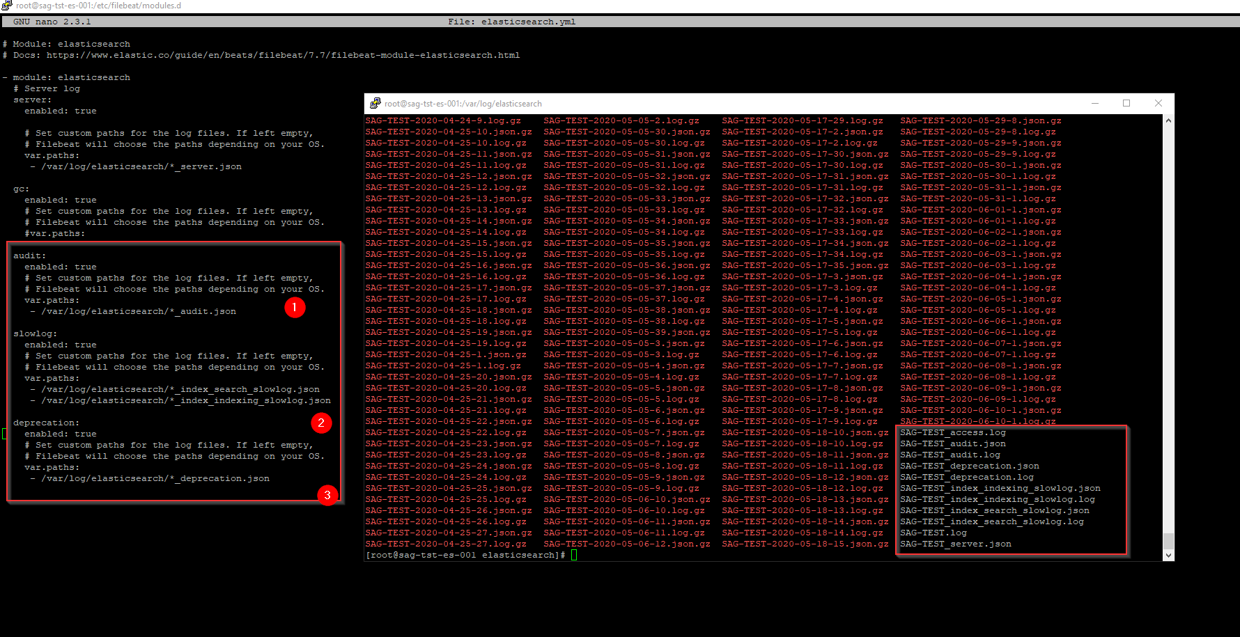Click the scrollbar thumb in the elasticsearch log terminal
The height and width of the screenshot is (637, 1240).
(1168, 541)
